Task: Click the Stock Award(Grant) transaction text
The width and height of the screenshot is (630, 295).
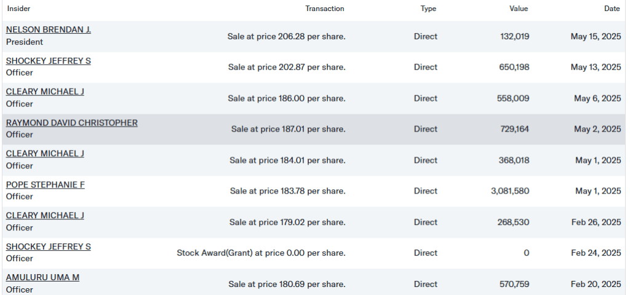Action: 261,253
